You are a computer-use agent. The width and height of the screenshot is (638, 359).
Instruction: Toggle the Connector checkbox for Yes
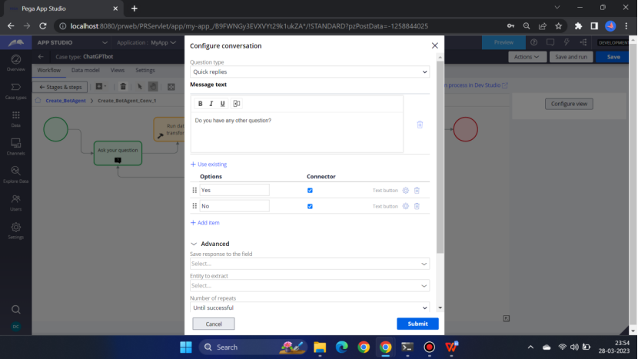pos(310,190)
